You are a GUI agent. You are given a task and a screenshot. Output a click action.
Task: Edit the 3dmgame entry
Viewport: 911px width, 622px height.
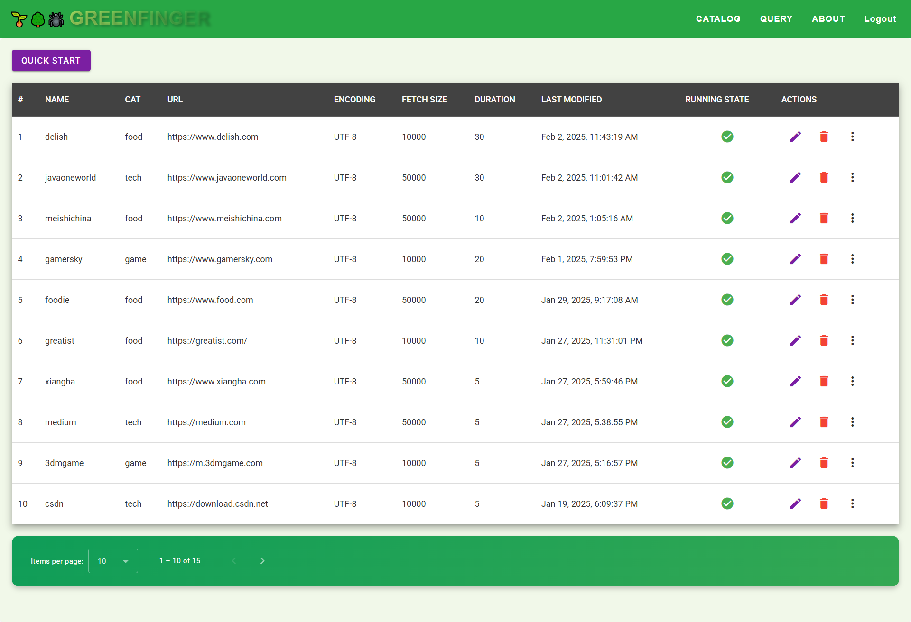tap(796, 463)
